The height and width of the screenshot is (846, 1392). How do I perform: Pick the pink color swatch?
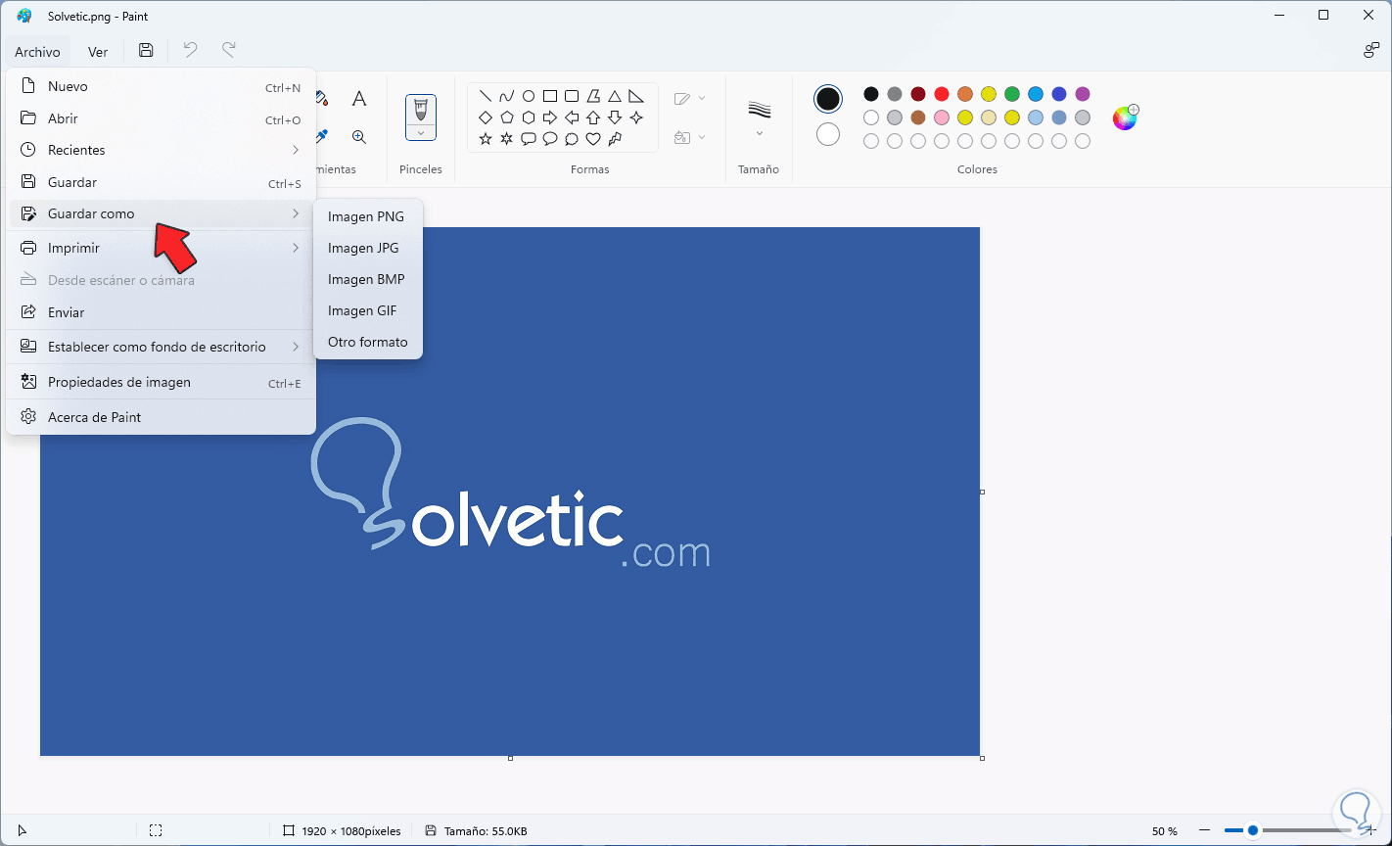[942, 117]
